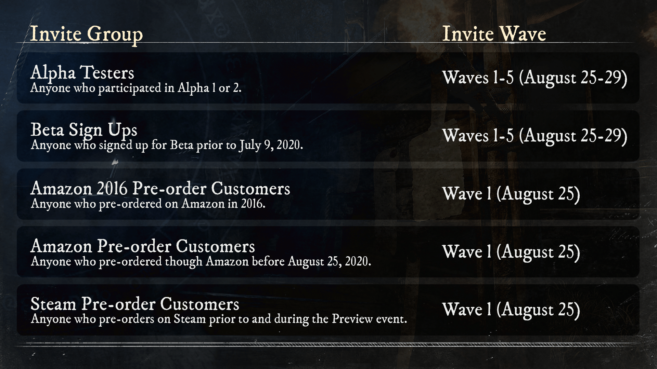Select Alpha Testers Waves 1-5 date text

(x=535, y=78)
